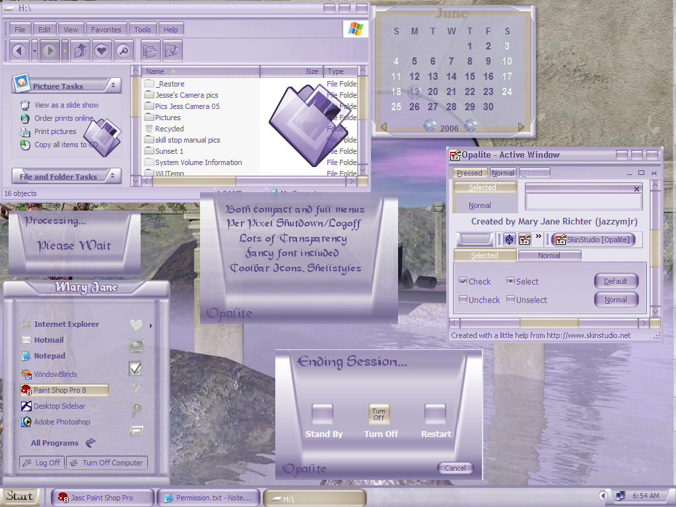Click the Opalite window horizontal scrollbar thumb
This screenshot has height=507, width=676.
549,323
